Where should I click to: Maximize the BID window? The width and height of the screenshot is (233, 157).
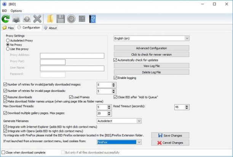click(214, 4)
